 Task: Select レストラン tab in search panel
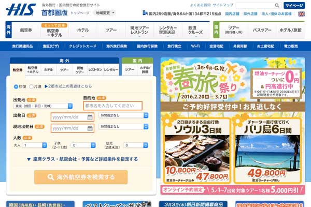coord(95,70)
